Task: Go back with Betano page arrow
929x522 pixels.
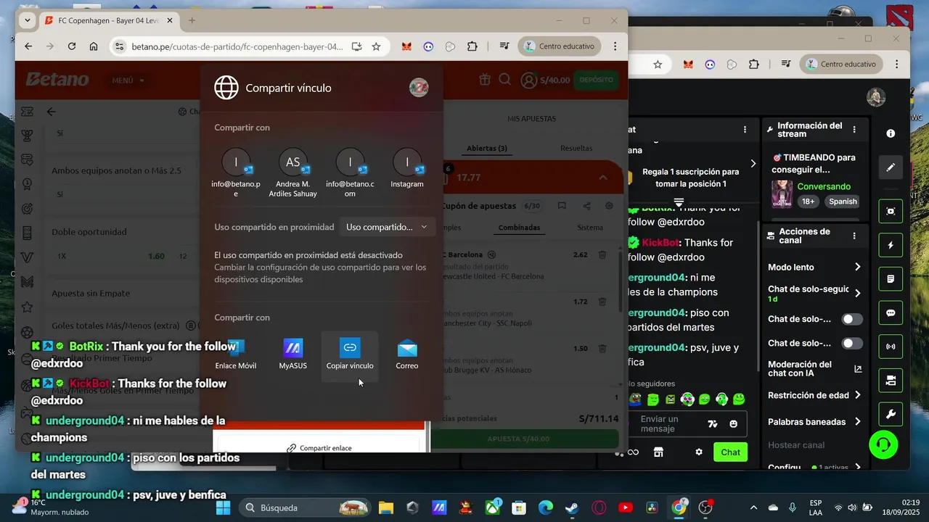Action: click(51, 112)
